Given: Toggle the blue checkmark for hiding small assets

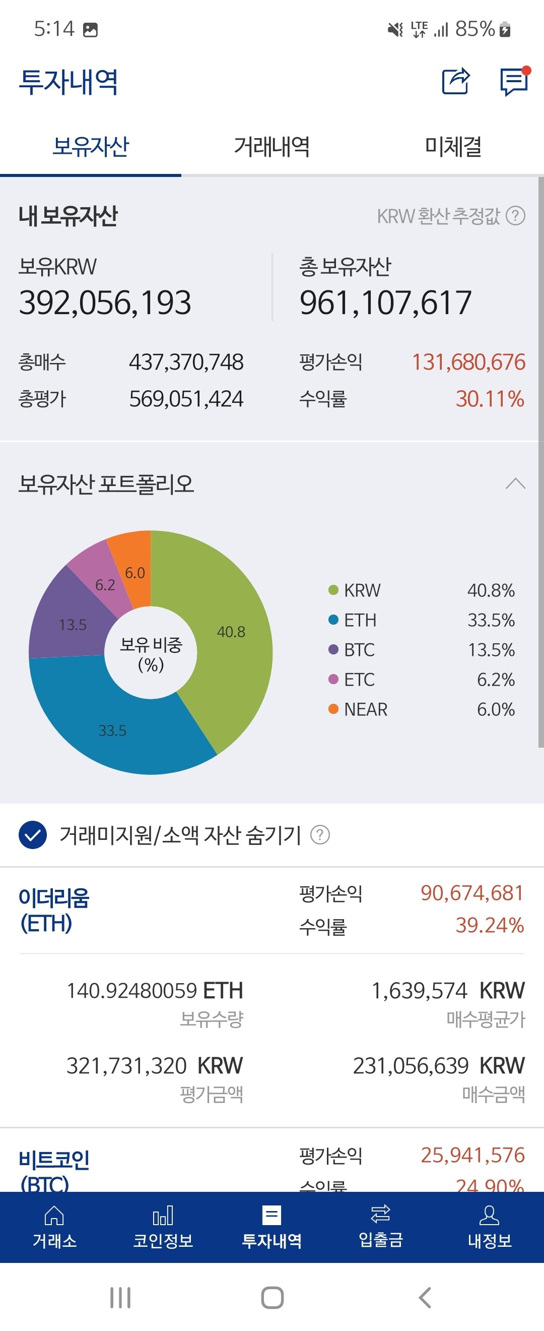Looking at the screenshot, I should (32, 834).
